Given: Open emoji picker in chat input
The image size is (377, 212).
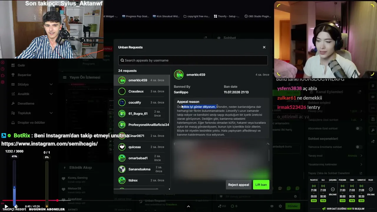Looking at the screenshot, I should (x=295, y=196).
